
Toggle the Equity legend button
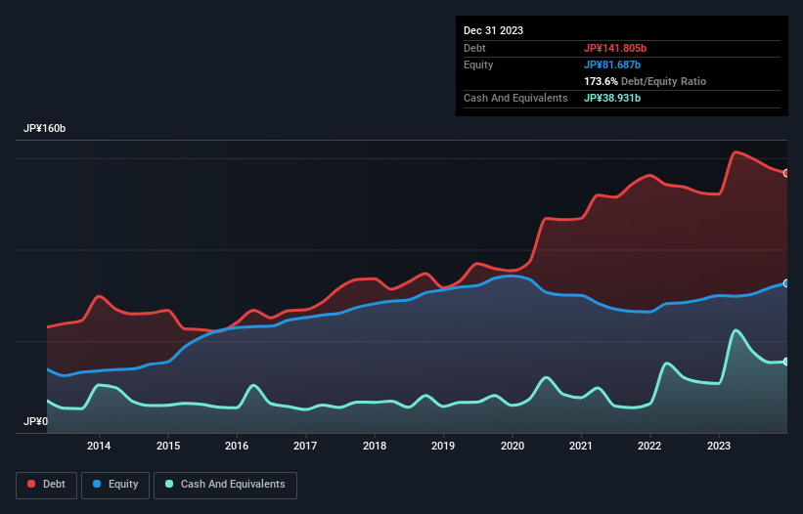click(x=115, y=485)
